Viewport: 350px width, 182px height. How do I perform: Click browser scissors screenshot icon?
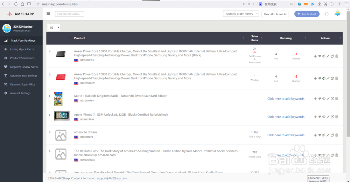click(x=325, y=4)
